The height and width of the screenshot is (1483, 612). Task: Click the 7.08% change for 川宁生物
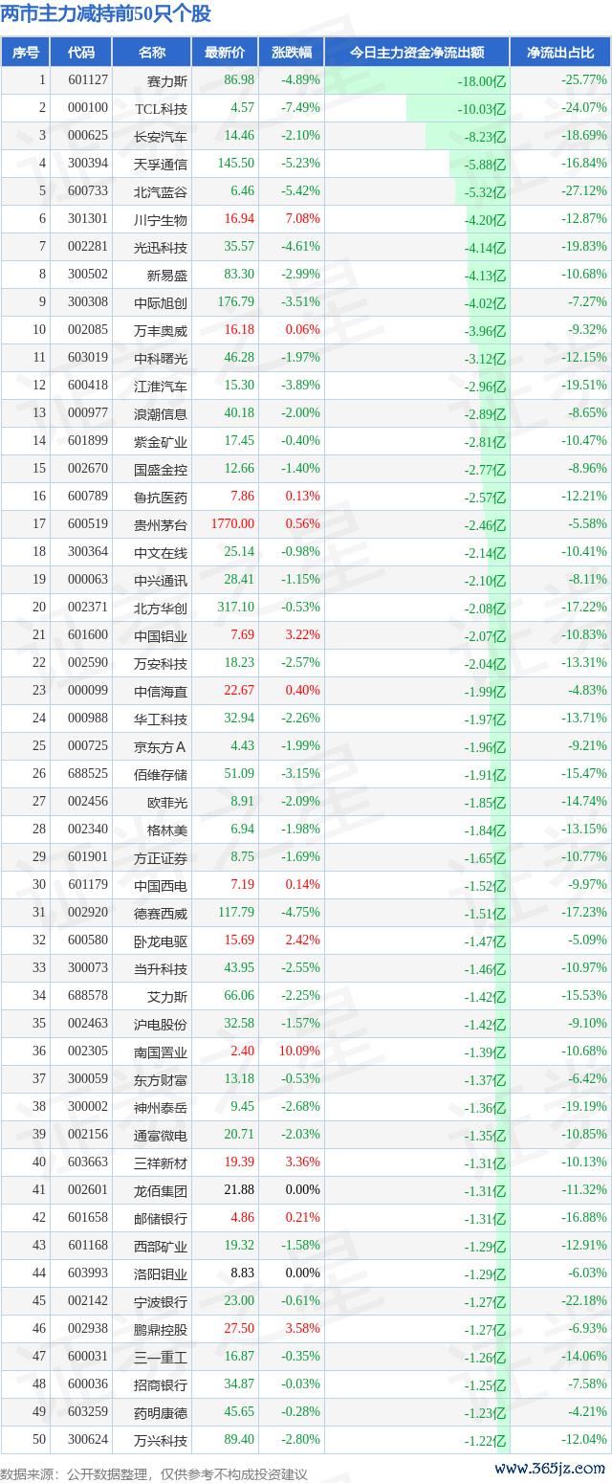302,219
